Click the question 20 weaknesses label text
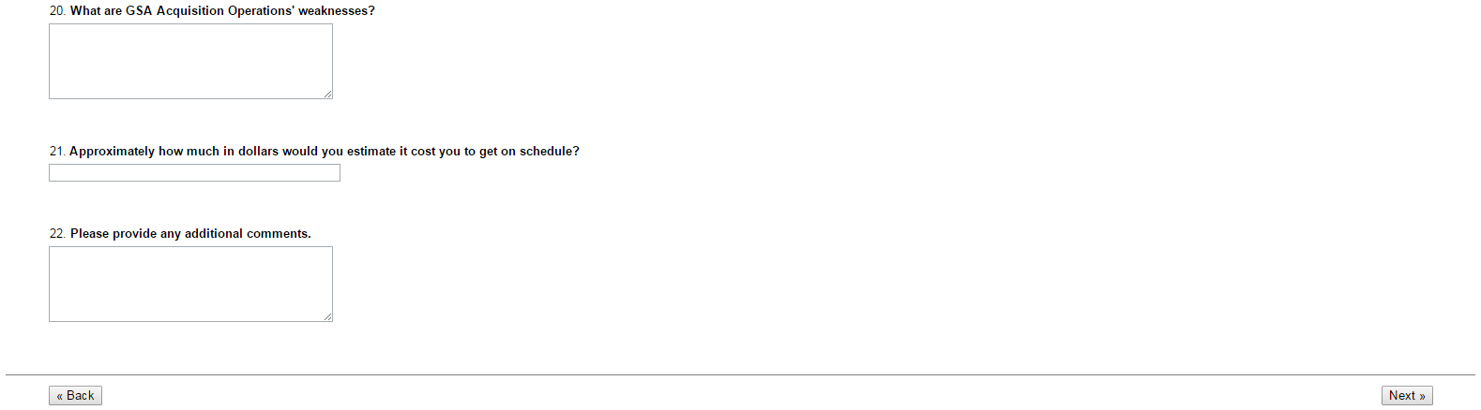The image size is (1481, 410). pos(222,11)
